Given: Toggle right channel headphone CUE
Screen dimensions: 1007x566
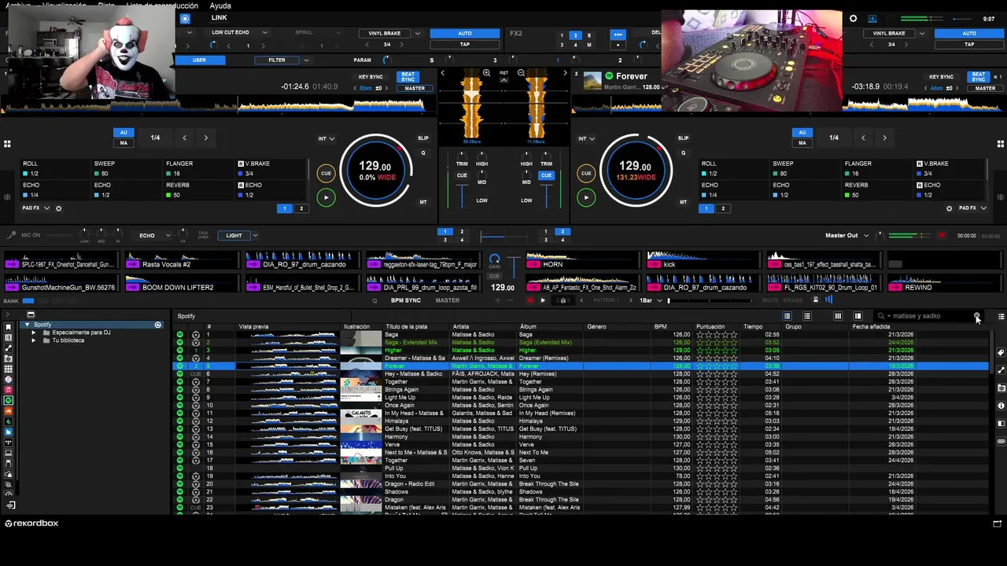Looking at the screenshot, I should coord(546,175).
